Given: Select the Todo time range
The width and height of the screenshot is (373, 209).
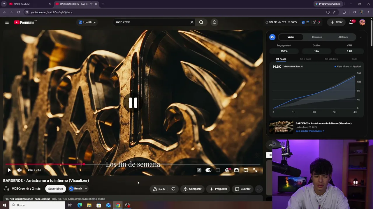Looking at the screenshot, I should tap(354, 59).
